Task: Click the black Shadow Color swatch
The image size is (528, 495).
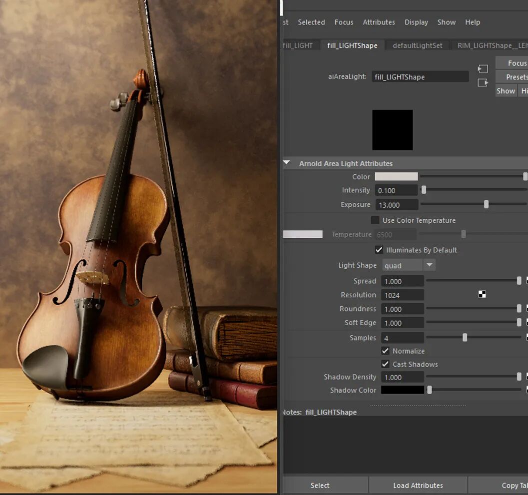Action: coord(403,390)
